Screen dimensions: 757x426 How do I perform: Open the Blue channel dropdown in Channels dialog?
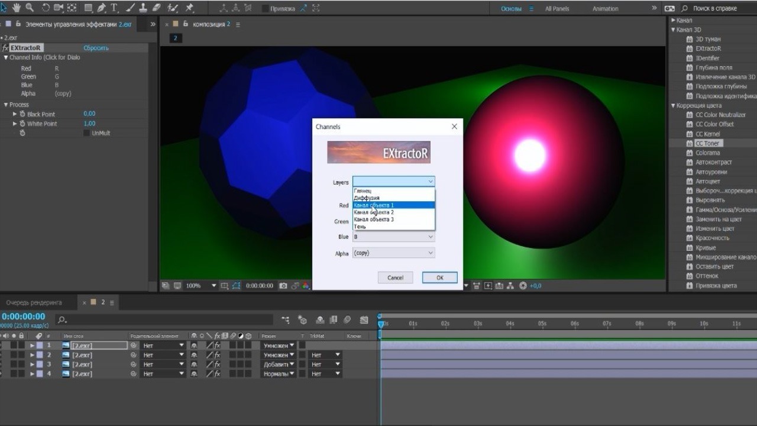click(431, 236)
